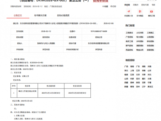Select the 采购方 tab in sidebar
The image size is (161, 121).
click(136, 5)
